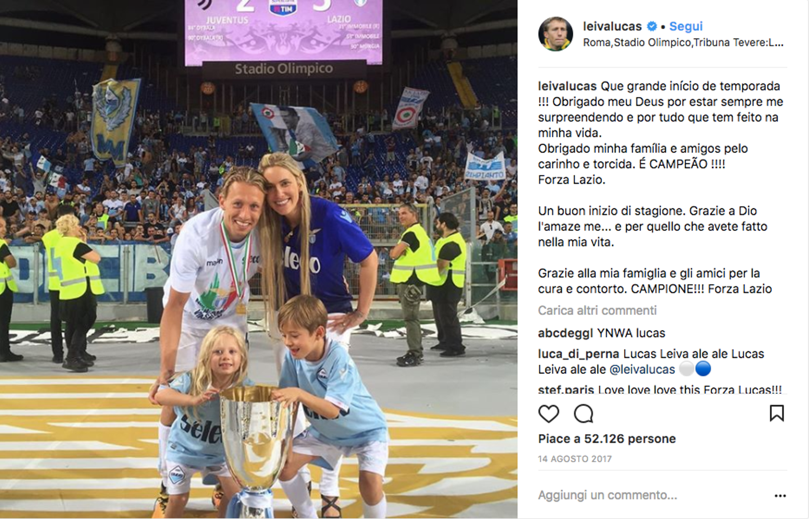This screenshot has height=519, width=809.
Task: Open the abcdeggl commenter profile
Action: [565, 333]
